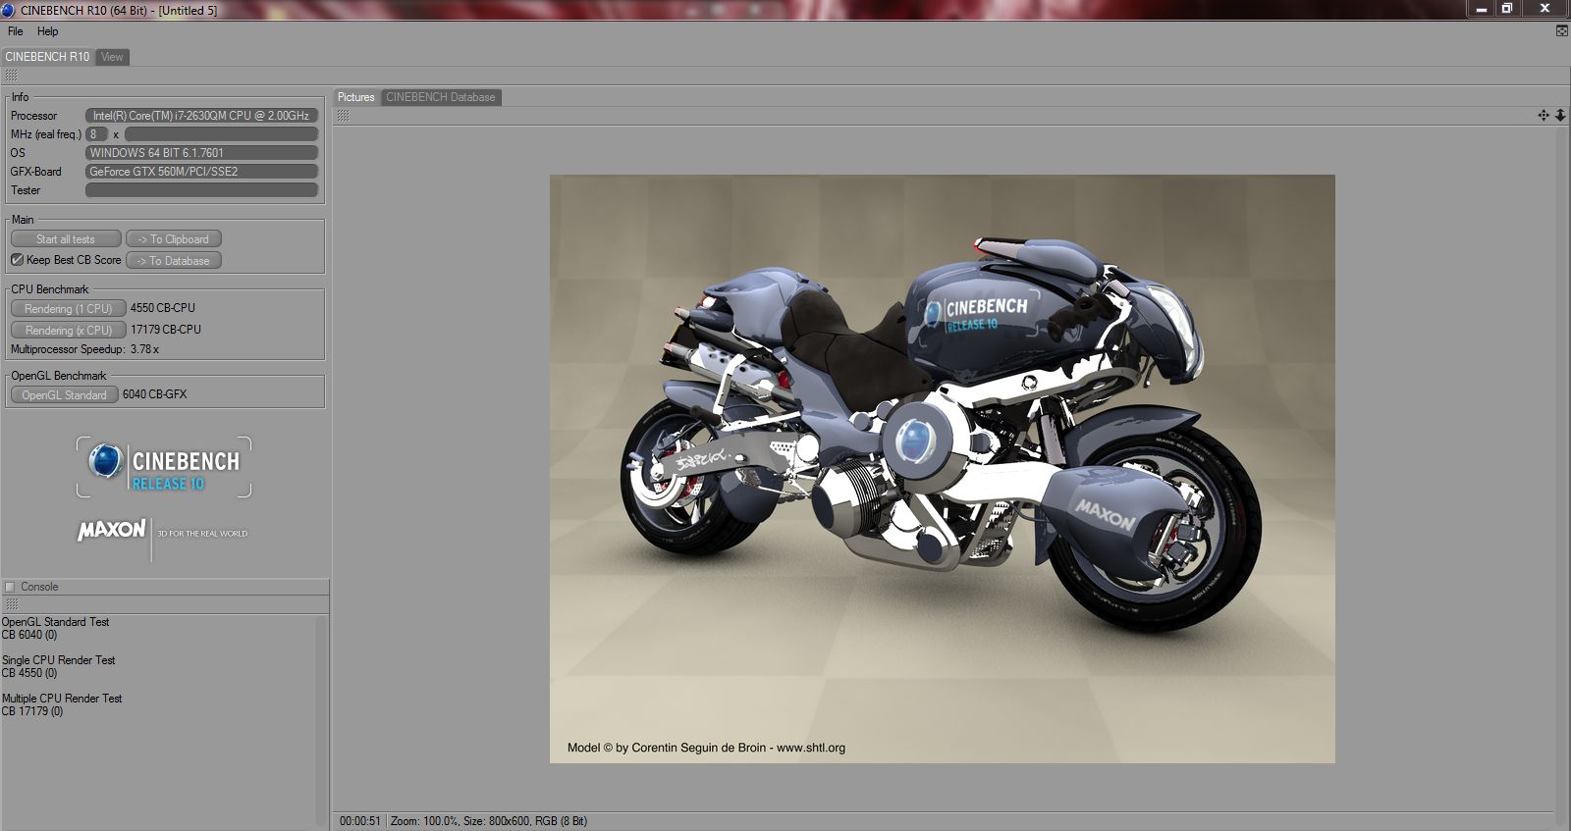
Task: Click the grip handle under Pictures tab
Action: pos(343,116)
